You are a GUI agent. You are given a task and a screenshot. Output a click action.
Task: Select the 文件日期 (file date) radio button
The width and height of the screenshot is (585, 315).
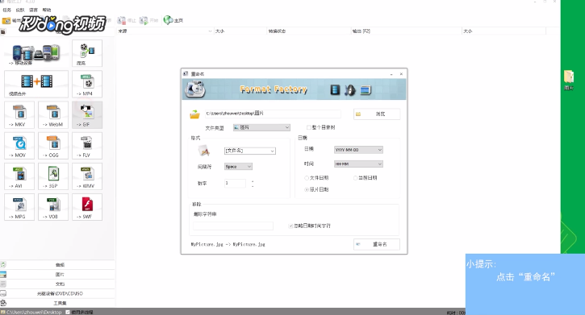tap(307, 178)
